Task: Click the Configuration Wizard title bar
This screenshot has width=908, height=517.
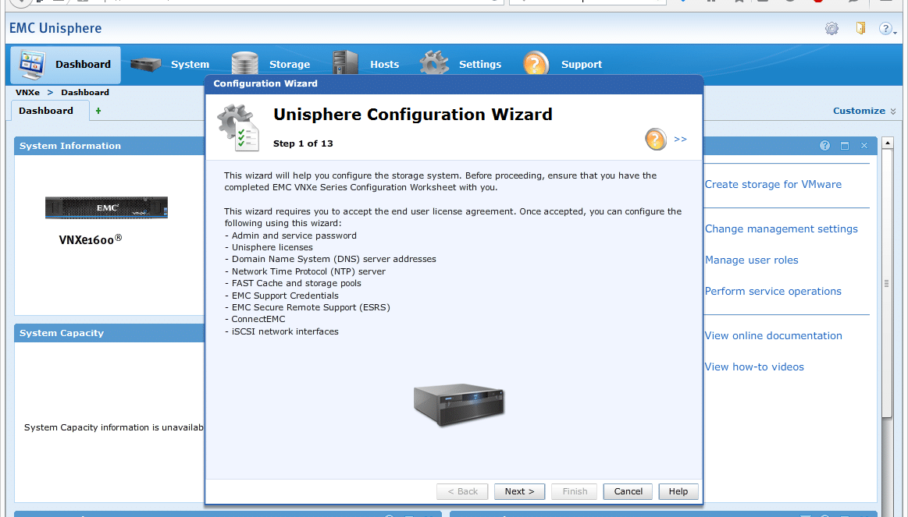Action: coord(454,84)
